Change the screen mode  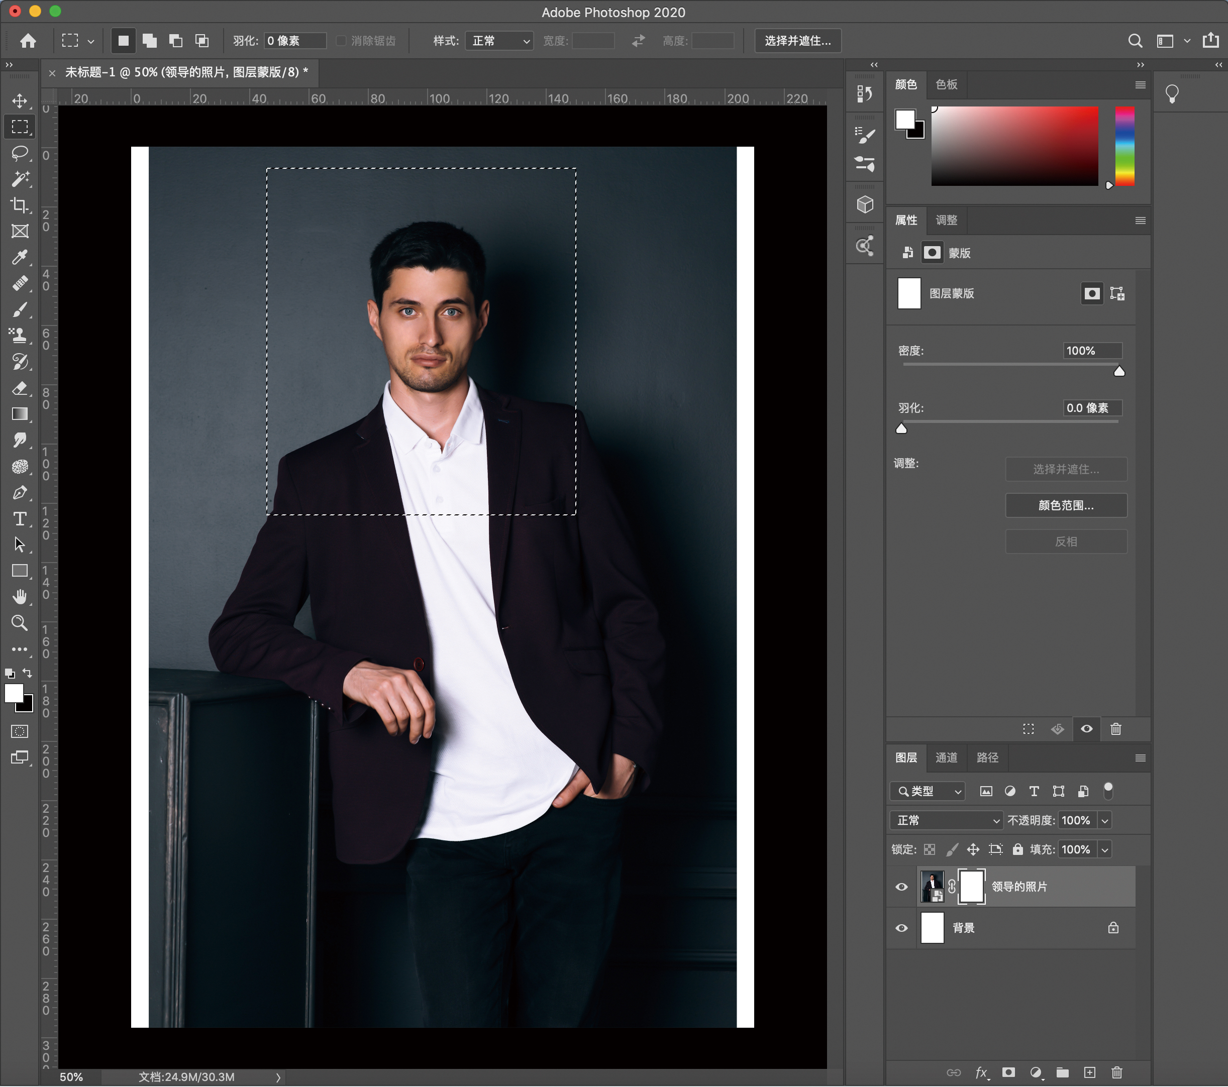point(20,758)
